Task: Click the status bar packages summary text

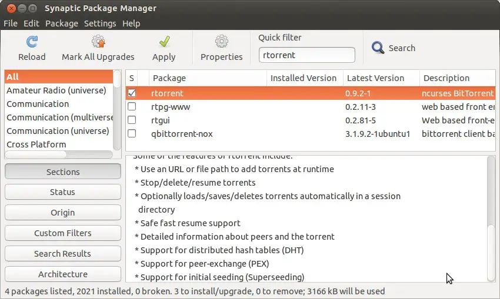Action: [195, 291]
